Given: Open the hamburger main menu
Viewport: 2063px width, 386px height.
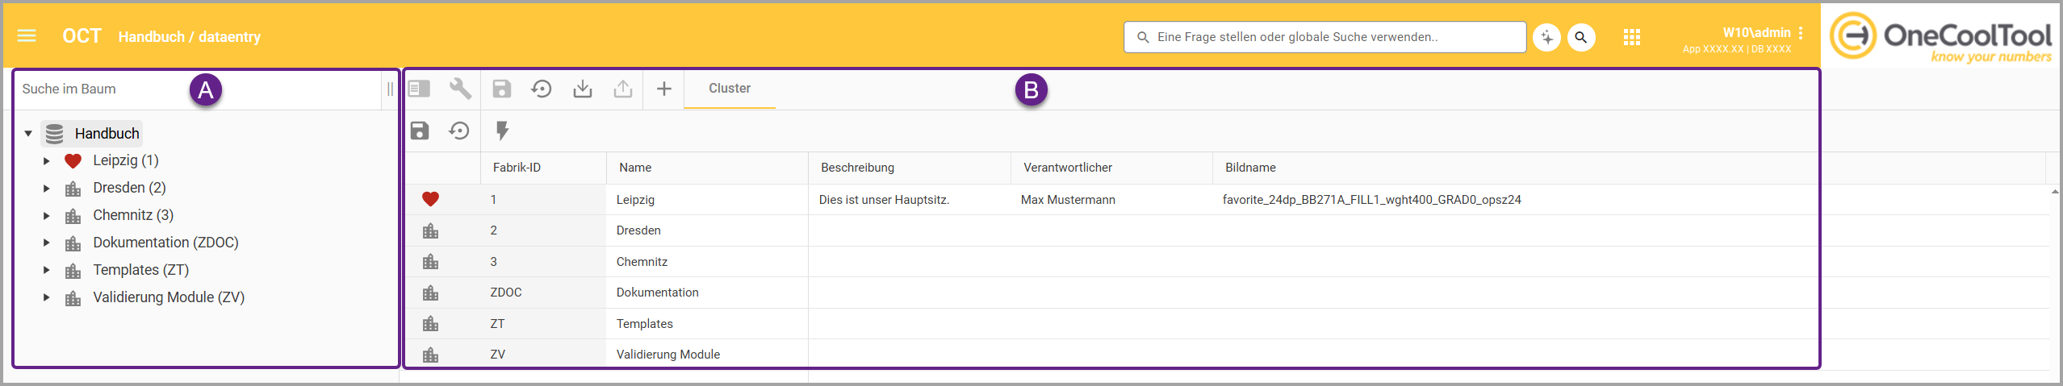Looking at the screenshot, I should [27, 35].
